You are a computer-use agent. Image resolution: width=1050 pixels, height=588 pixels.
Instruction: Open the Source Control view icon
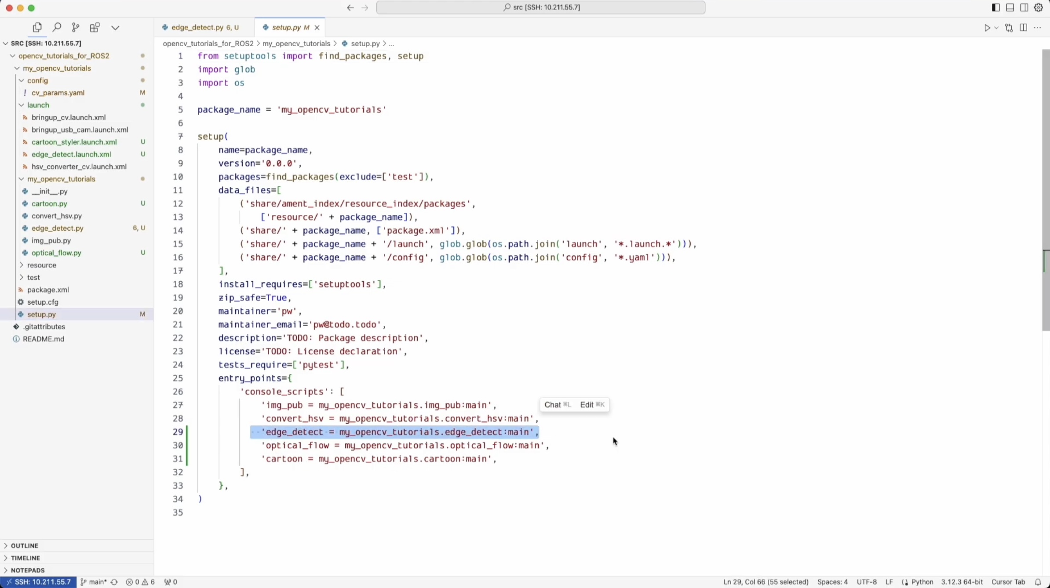coord(76,28)
